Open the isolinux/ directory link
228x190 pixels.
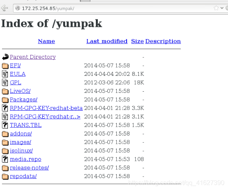tap(21, 150)
